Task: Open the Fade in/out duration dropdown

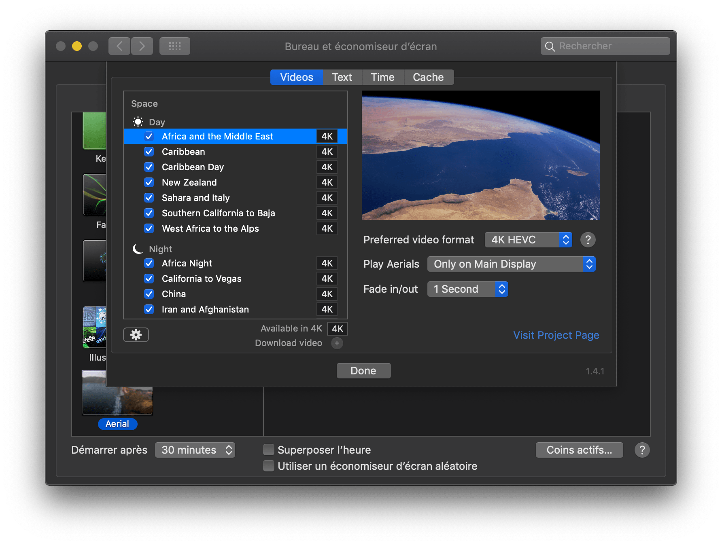Action: (467, 289)
